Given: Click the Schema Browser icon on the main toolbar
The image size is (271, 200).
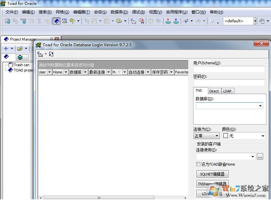Looking at the screenshot, I should [64, 21].
